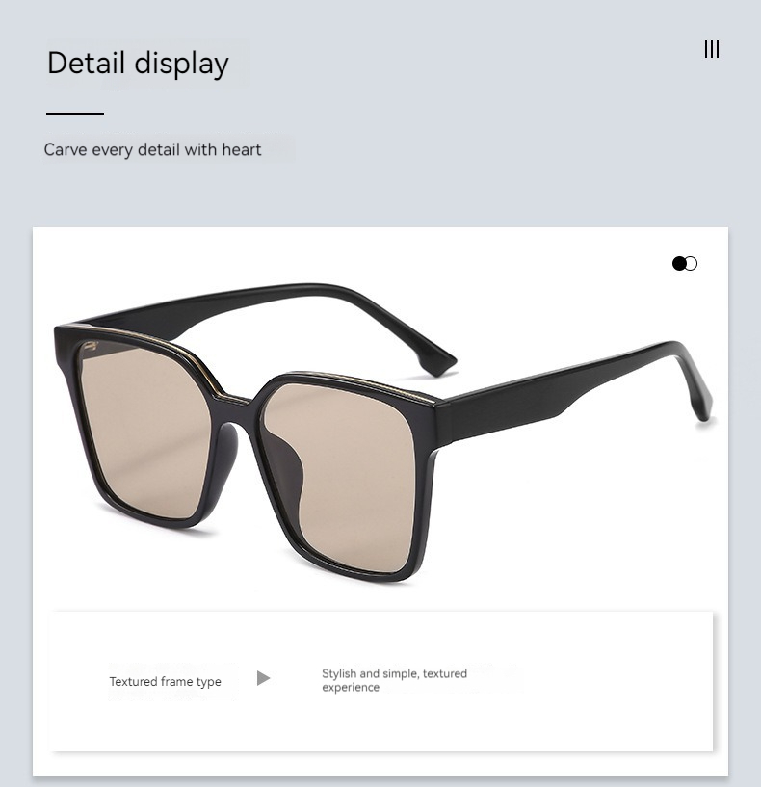
Task: Click 'Carve every detail with heart' subtitle
Action: pos(152,149)
